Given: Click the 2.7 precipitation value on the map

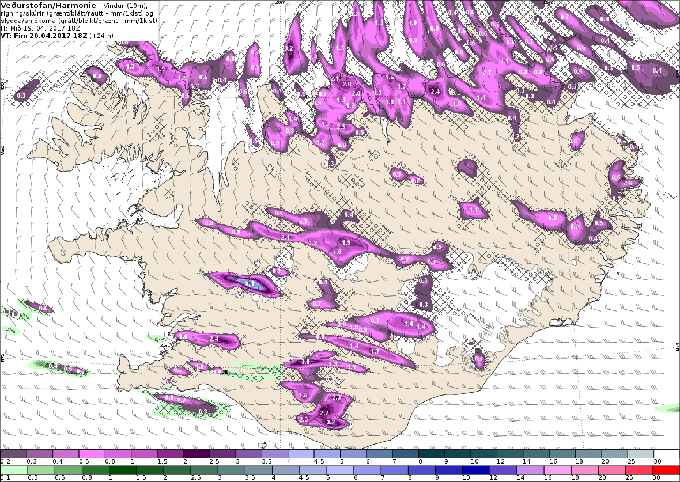Looking at the screenshot, I should click(324, 413).
